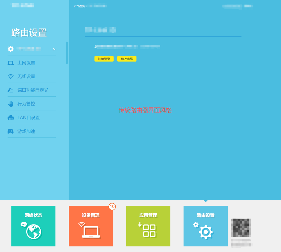
Task: Click the port icon beside LAN口设置
Action: tap(11, 118)
